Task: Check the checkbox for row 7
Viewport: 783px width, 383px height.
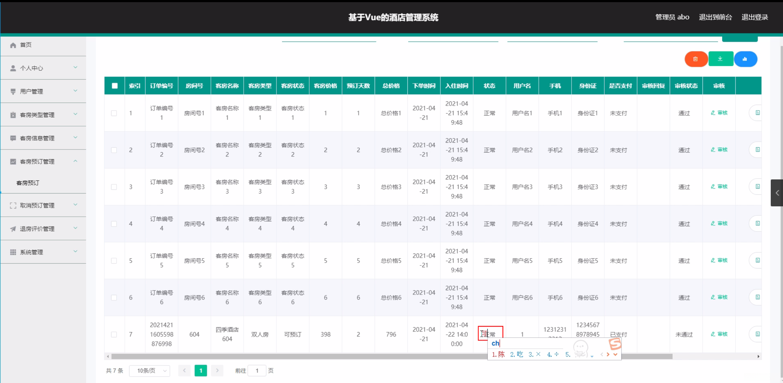Action: [114, 334]
